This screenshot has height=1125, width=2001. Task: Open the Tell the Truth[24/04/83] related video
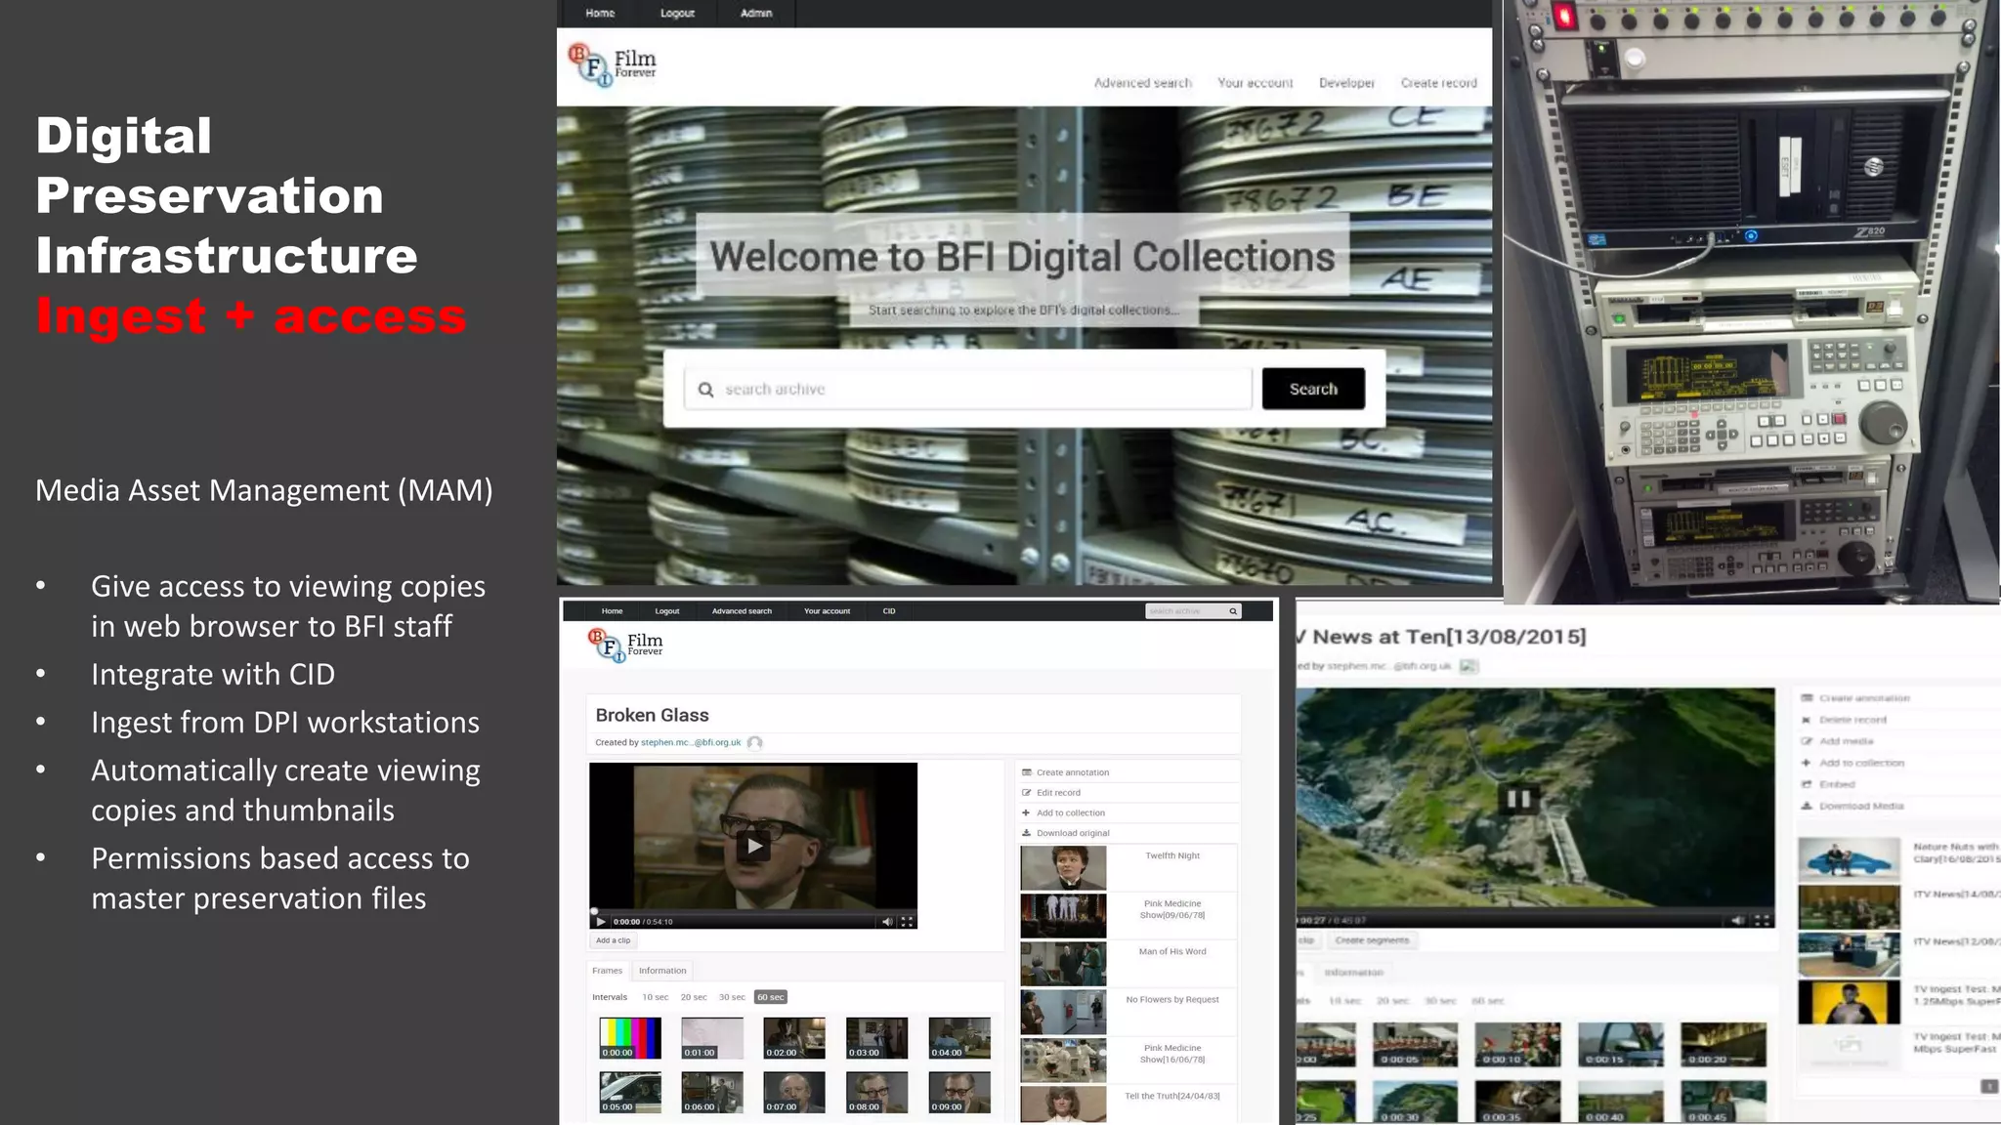[x=1128, y=1104]
